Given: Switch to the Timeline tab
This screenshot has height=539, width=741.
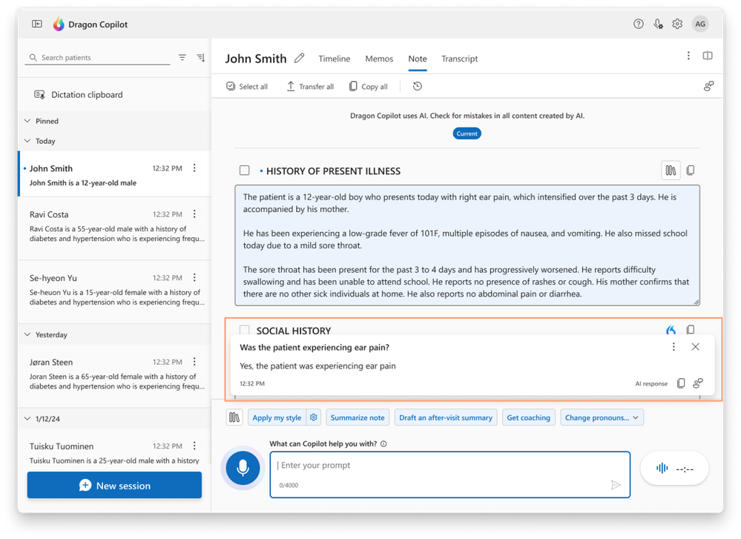Looking at the screenshot, I should [x=334, y=59].
